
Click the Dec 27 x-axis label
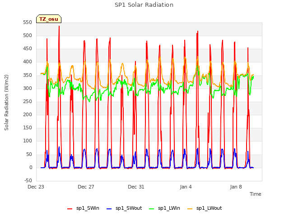pyautogui.click(x=86, y=187)
